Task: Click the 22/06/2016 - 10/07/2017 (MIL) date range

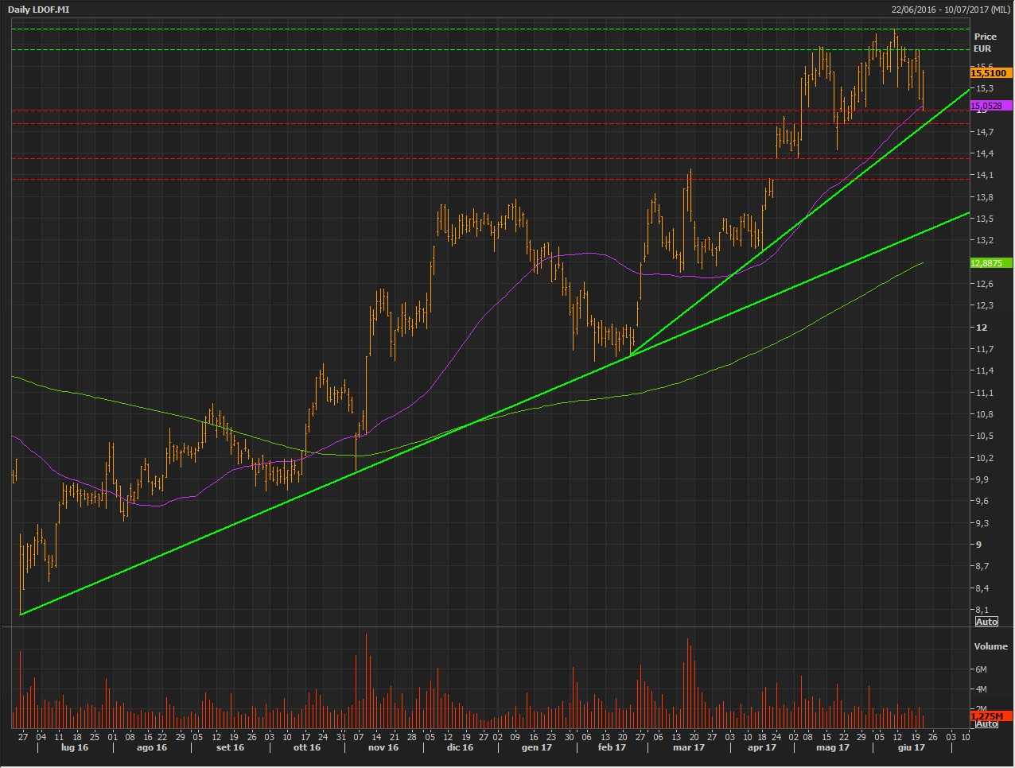Action: 950,10
